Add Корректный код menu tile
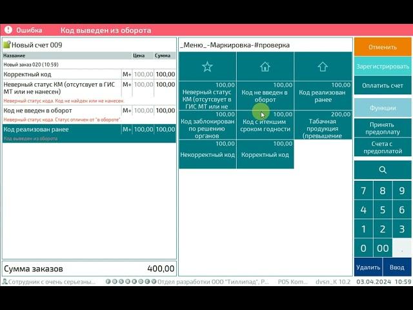 265,154
